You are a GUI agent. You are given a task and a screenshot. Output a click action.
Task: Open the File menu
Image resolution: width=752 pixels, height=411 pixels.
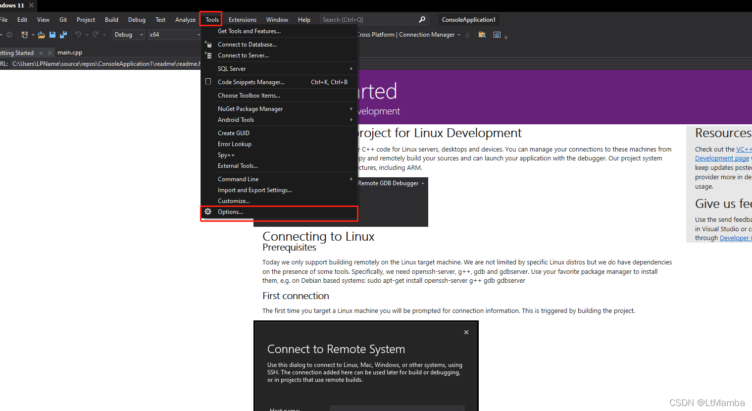(4, 20)
